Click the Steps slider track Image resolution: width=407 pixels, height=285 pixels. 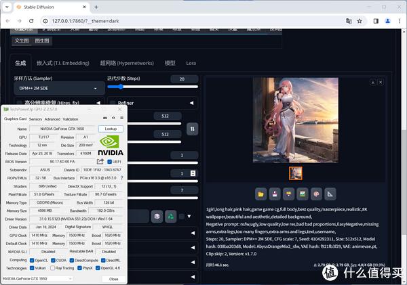click(153, 87)
